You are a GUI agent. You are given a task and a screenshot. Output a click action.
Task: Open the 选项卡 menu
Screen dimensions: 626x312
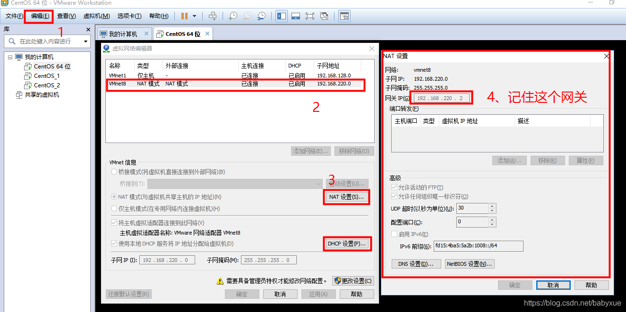(x=129, y=16)
